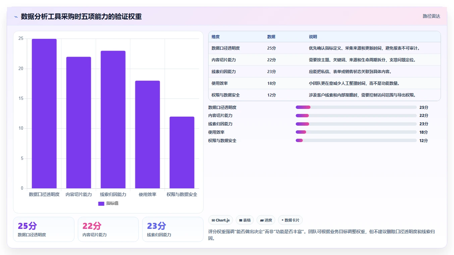Click the 线索归因能力 bar in the chart
This screenshot has width=454, height=255.
pos(113,120)
